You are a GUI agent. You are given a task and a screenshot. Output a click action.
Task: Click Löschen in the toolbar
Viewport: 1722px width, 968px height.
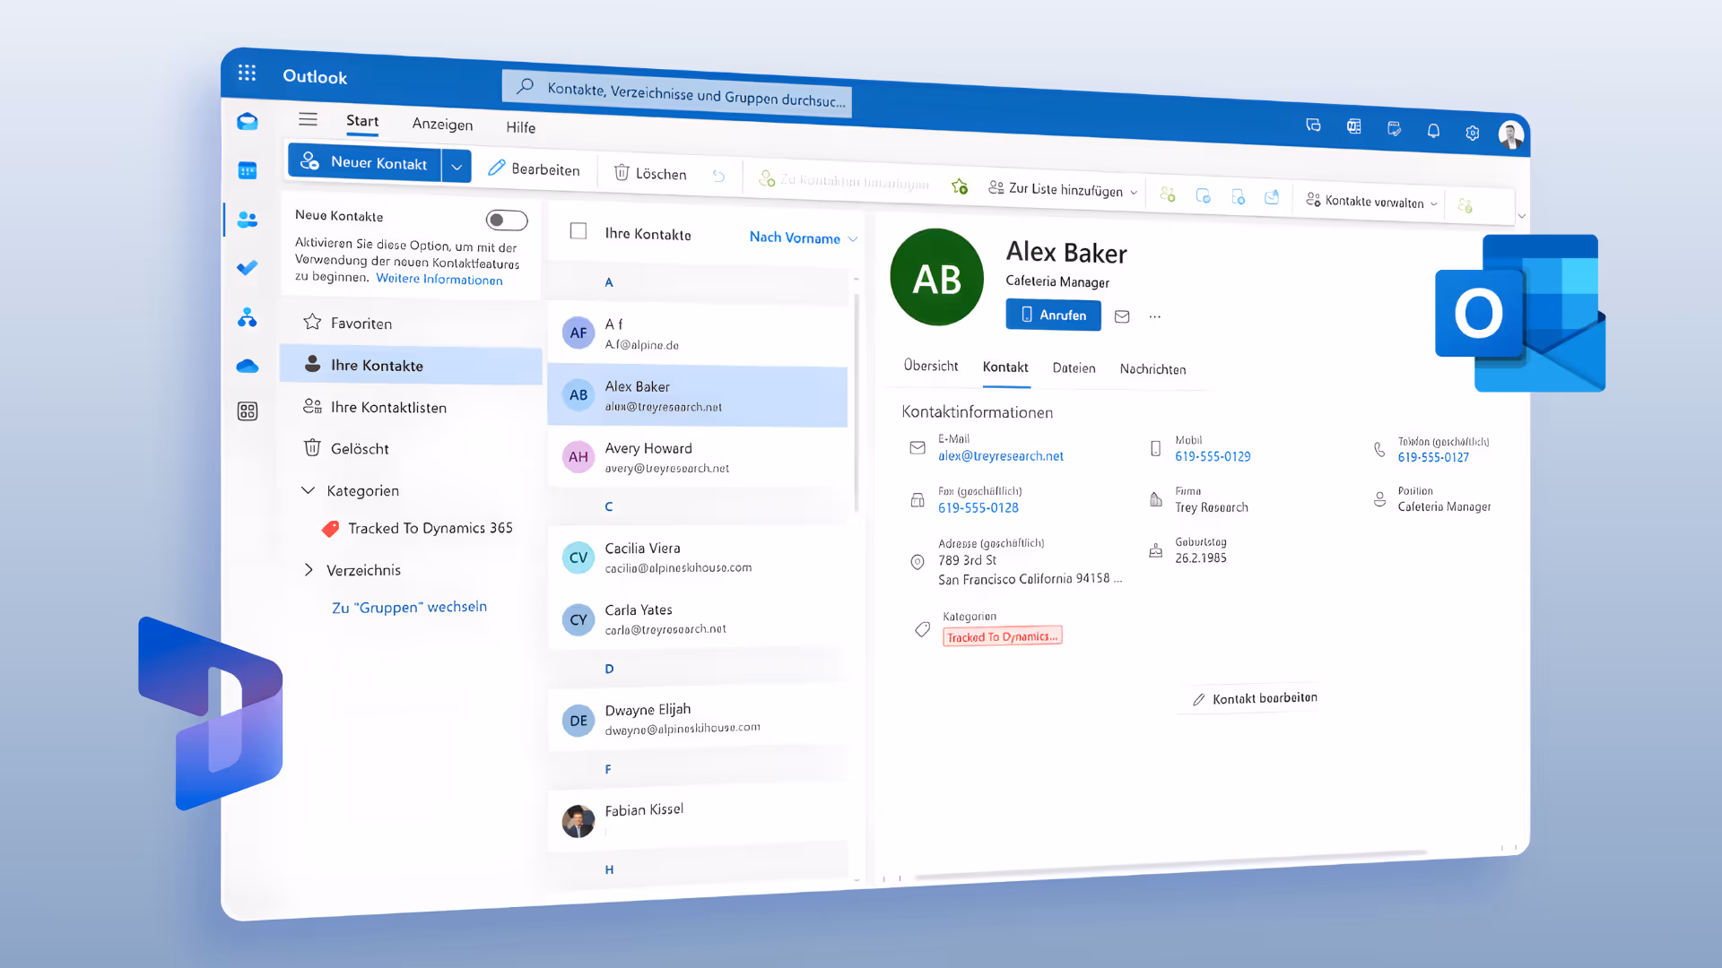pyautogui.click(x=650, y=173)
